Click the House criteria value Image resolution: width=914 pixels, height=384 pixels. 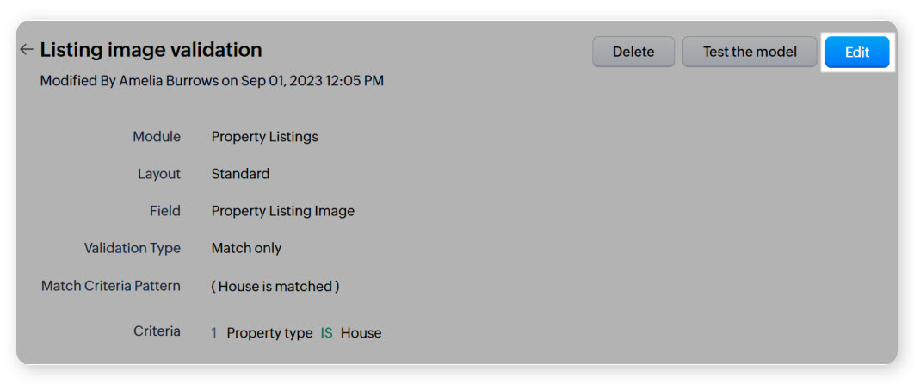[x=361, y=333]
